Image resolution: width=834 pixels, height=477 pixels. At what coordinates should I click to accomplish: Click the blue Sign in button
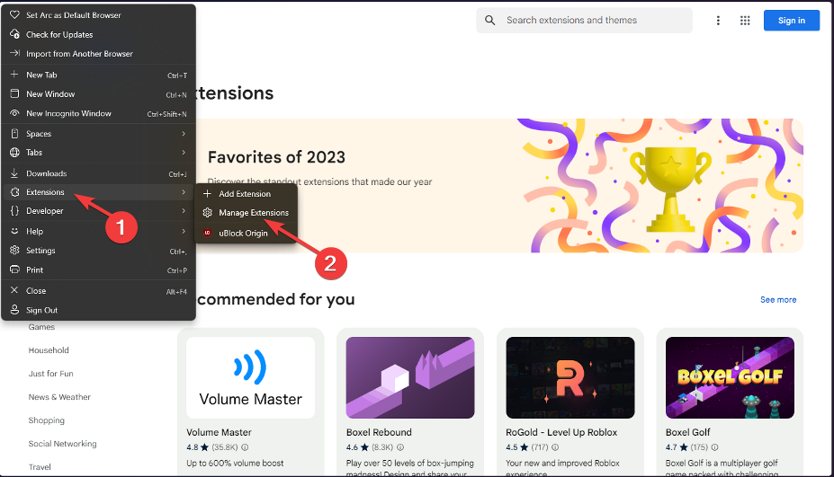point(792,20)
